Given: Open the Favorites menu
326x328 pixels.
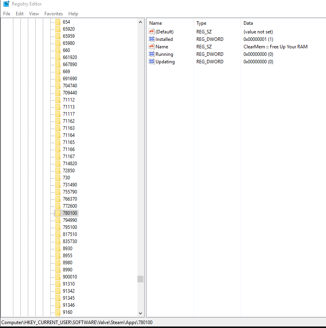Looking at the screenshot, I should click(x=53, y=13).
